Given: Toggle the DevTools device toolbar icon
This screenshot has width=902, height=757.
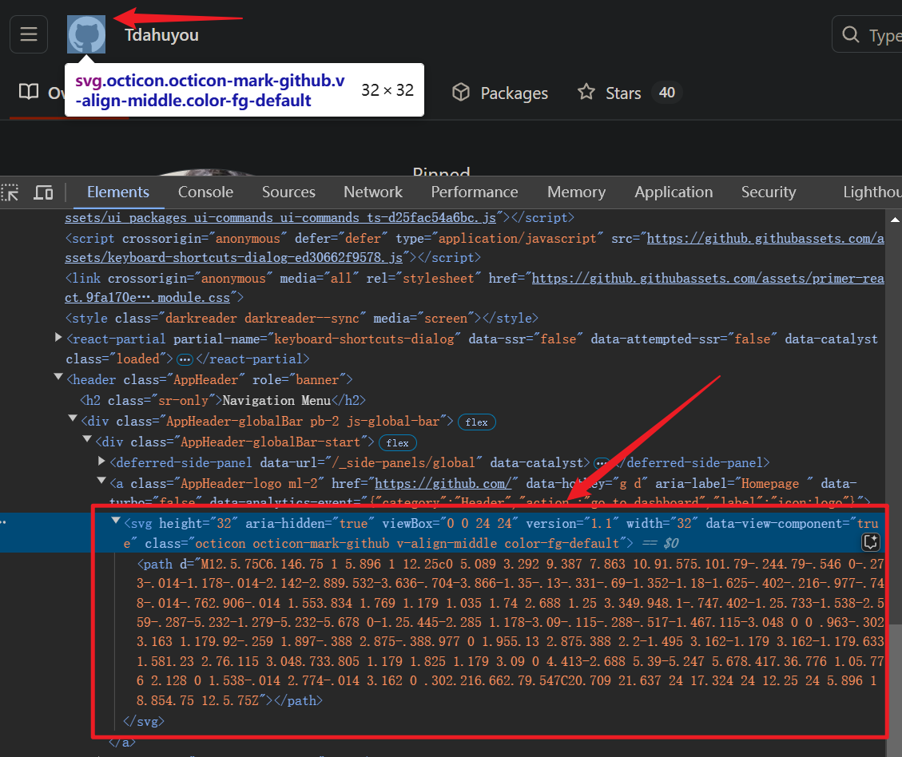Looking at the screenshot, I should tap(43, 192).
